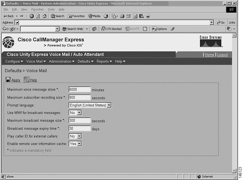This screenshot has height=180, width=242.
Task: Click the Maximum broadcast message size field
Action: (80, 120)
